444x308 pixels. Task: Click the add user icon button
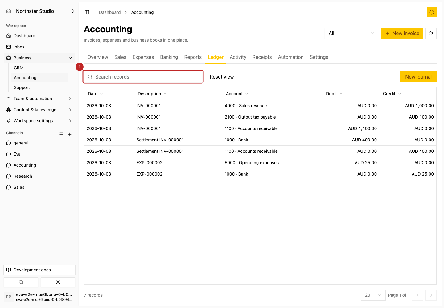click(431, 33)
